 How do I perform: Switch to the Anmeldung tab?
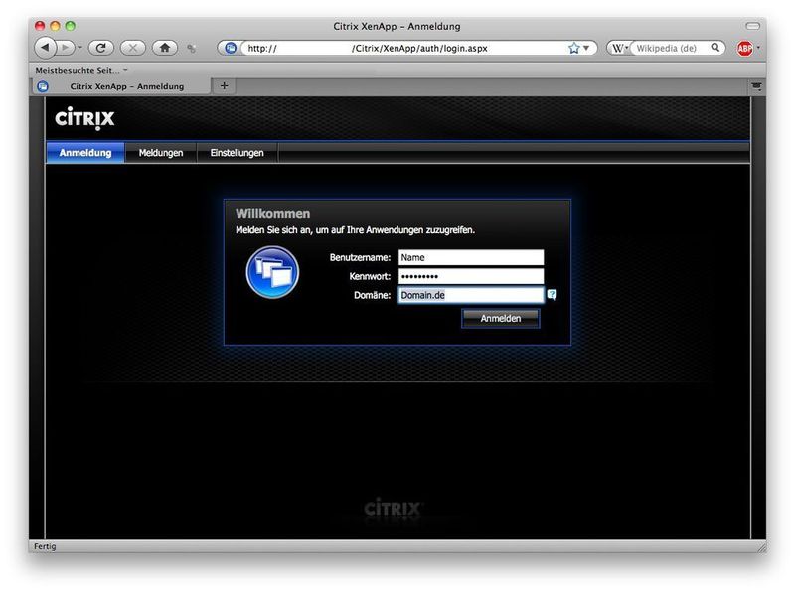click(85, 153)
